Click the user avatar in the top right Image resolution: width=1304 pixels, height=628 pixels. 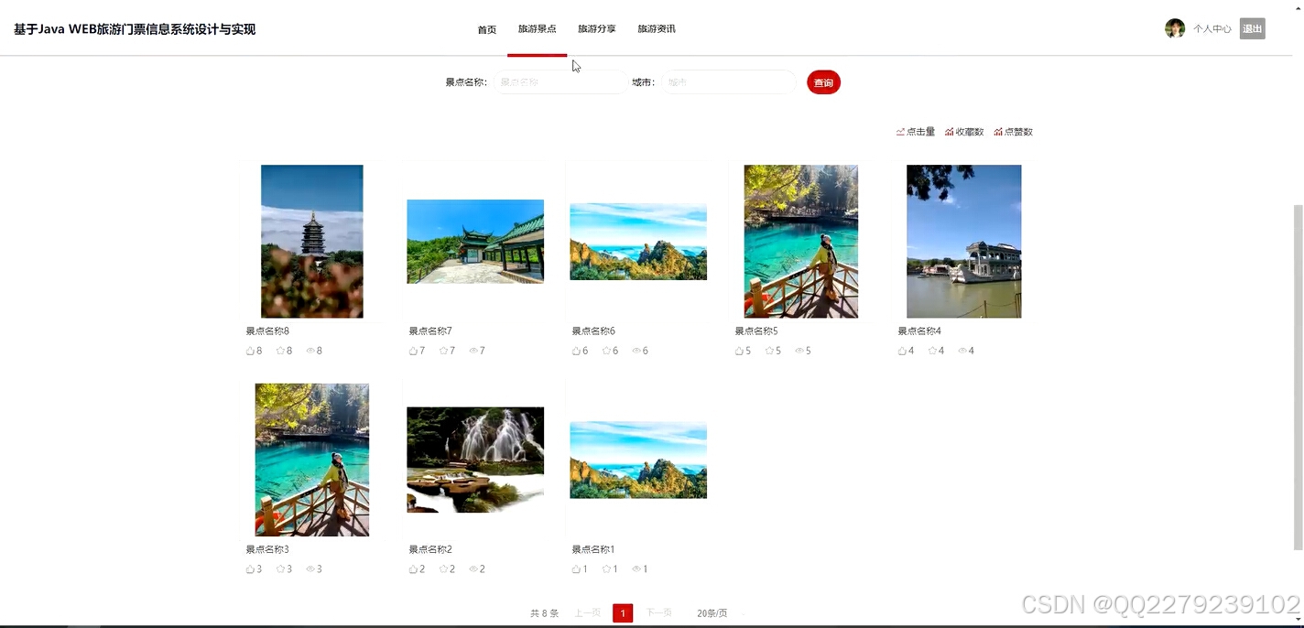tap(1175, 27)
